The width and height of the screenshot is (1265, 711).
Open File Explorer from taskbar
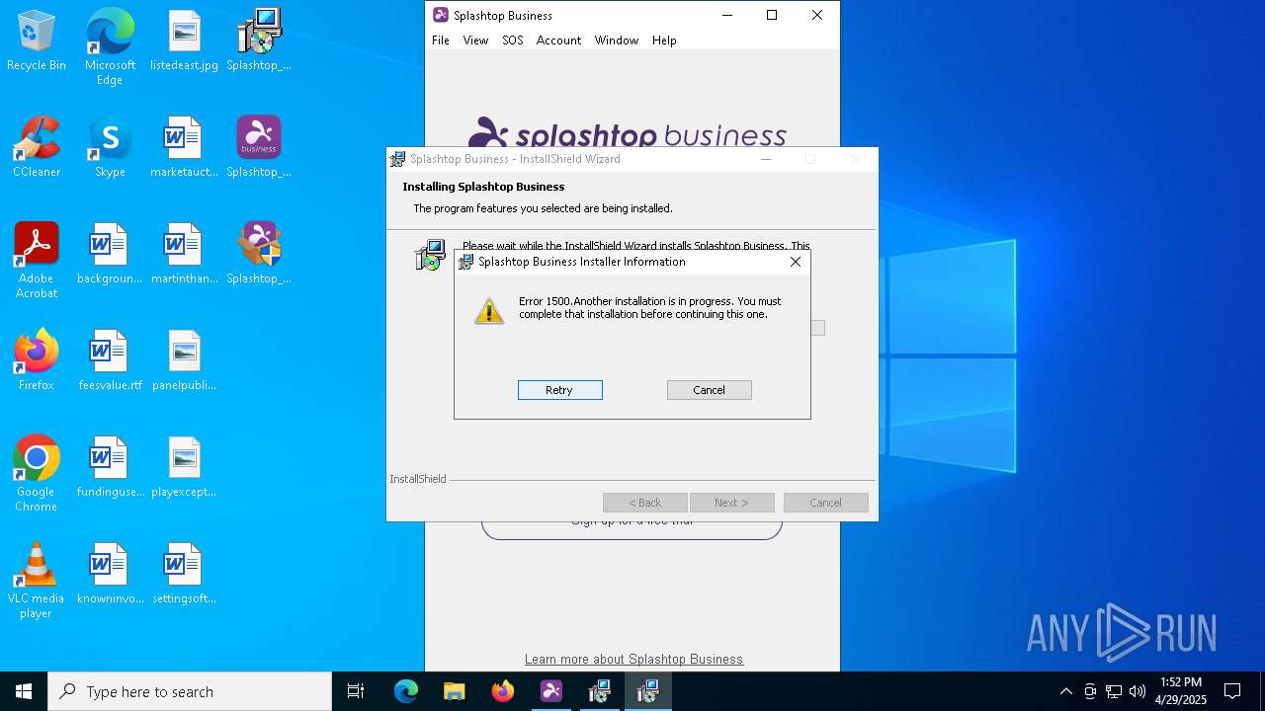click(x=455, y=691)
